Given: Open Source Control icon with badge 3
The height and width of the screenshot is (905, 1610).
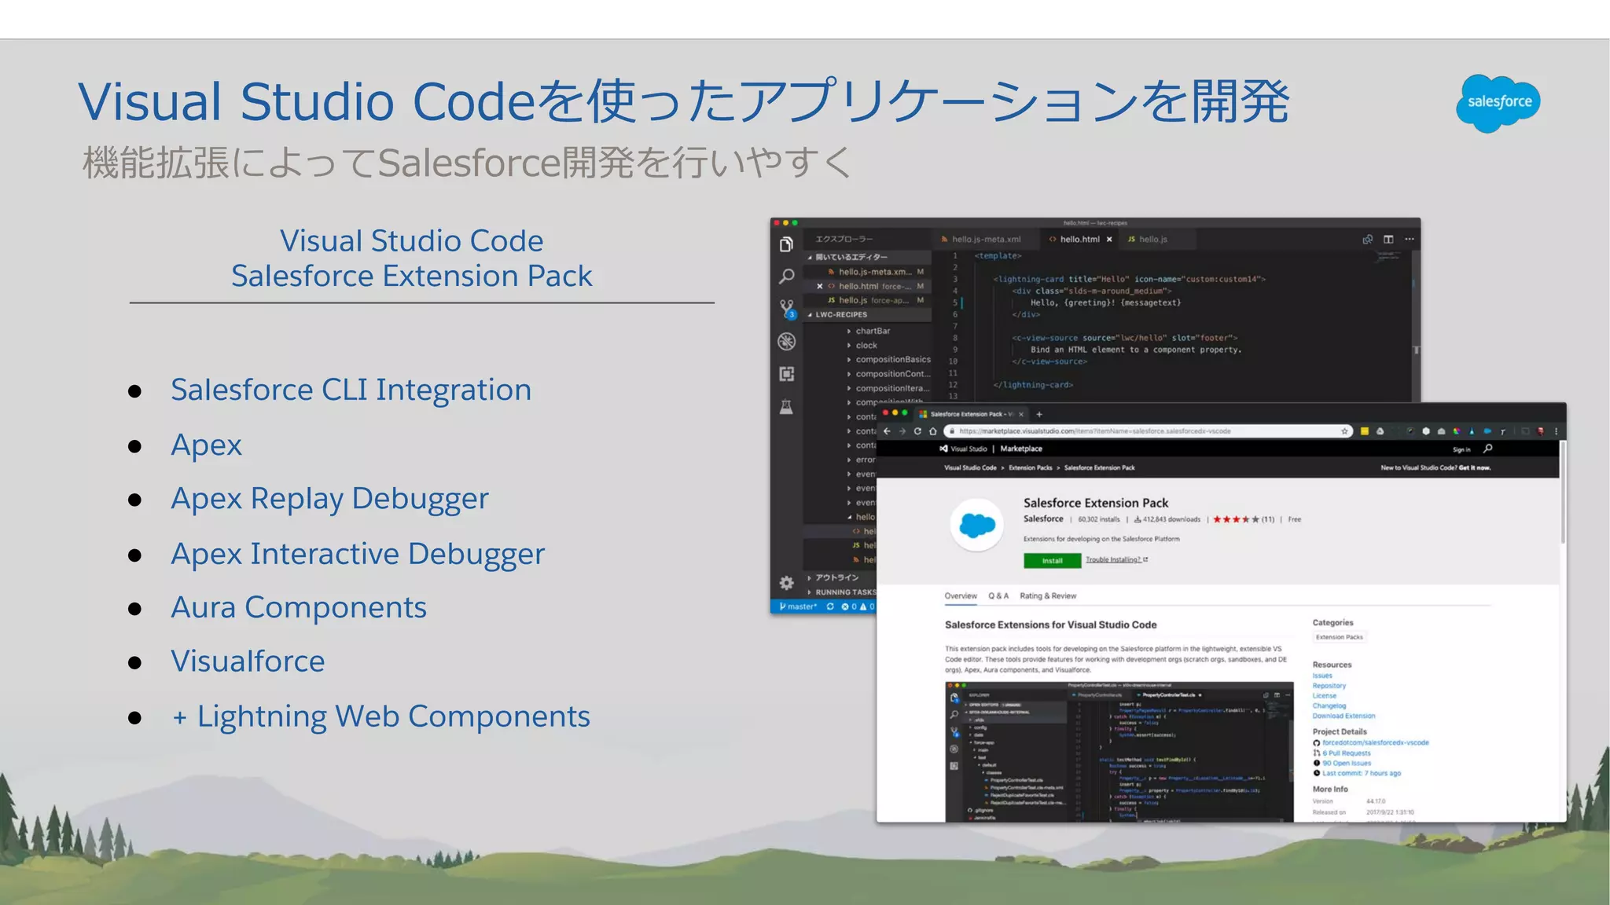Looking at the screenshot, I should [x=787, y=309].
